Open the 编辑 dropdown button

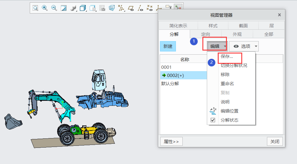point(217,46)
